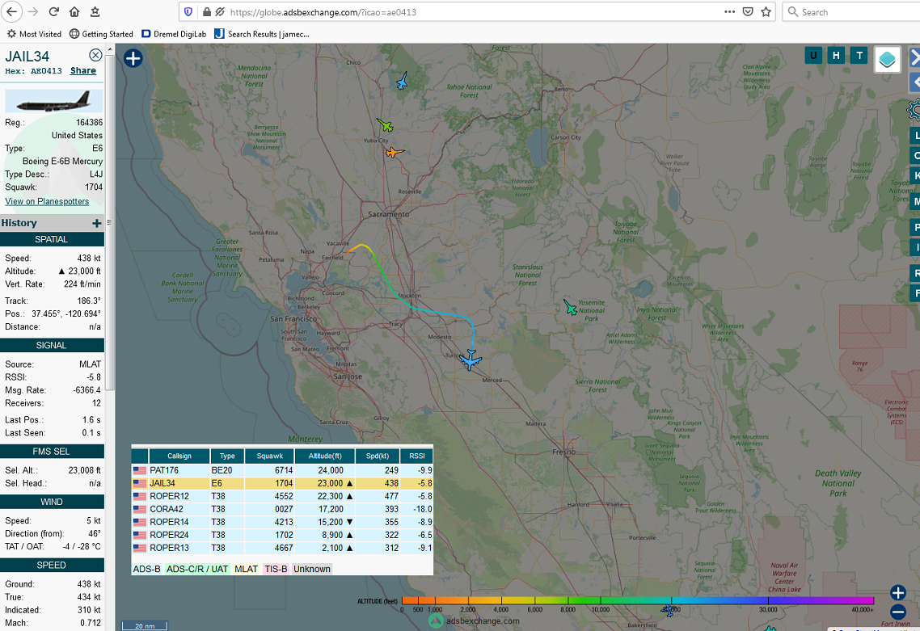Select the teal aircraft near Yosemite
920x631 pixels.
pyautogui.click(x=570, y=307)
